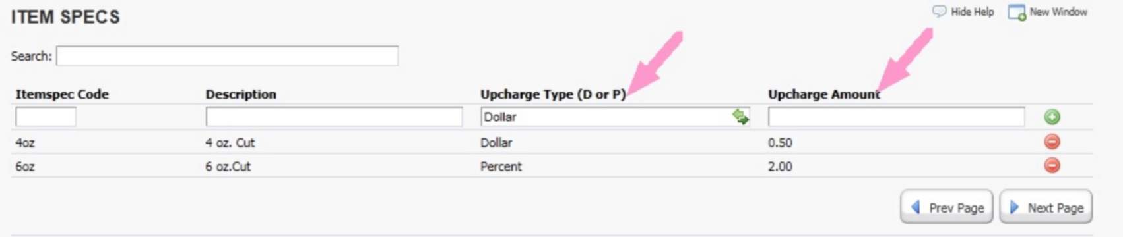
Task: Click the Hide Help speech bubble icon
Action: pos(939,12)
